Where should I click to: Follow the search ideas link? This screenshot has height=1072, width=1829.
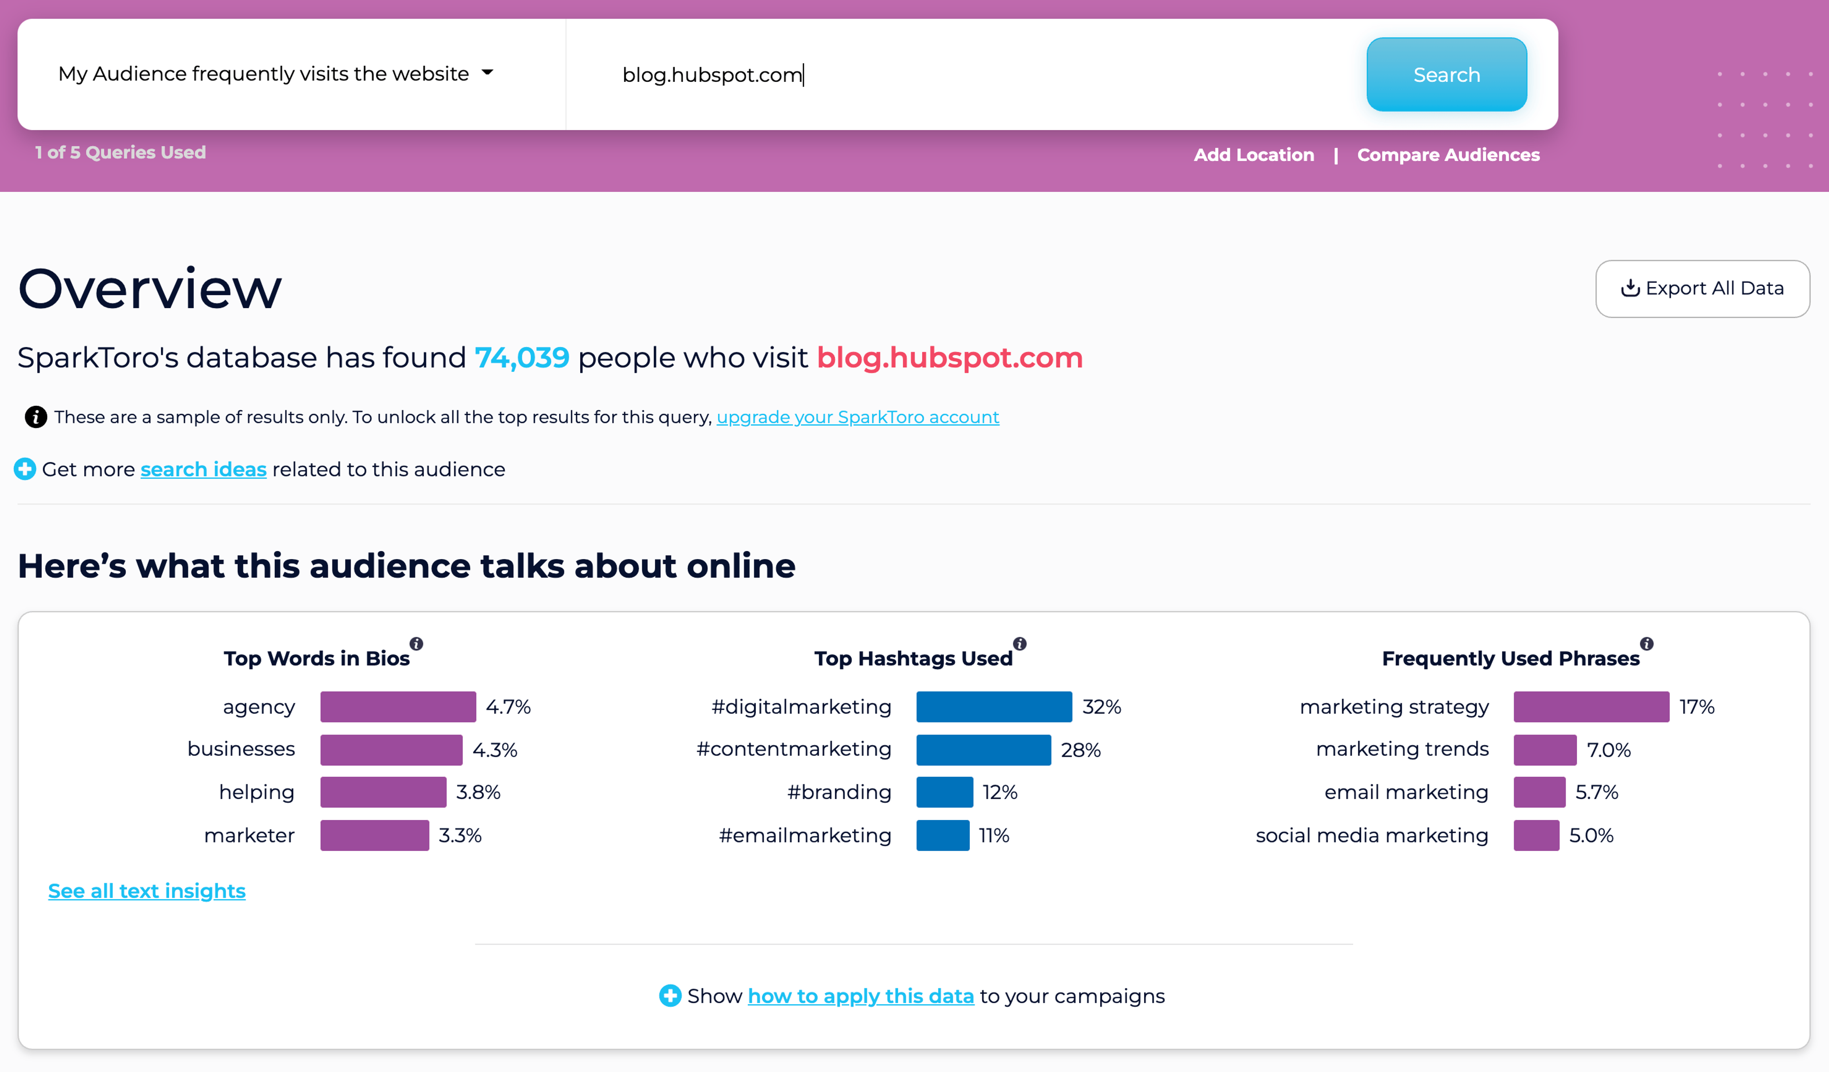tap(203, 470)
